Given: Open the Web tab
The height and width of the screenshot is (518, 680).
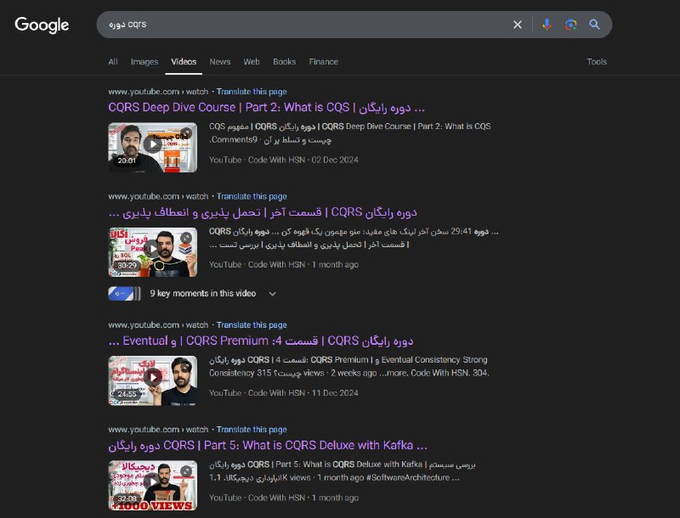Looking at the screenshot, I should [x=252, y=61].
